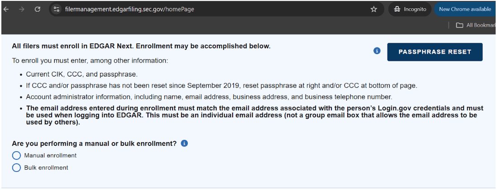Click the New Chrome available button

click(465, 9)
